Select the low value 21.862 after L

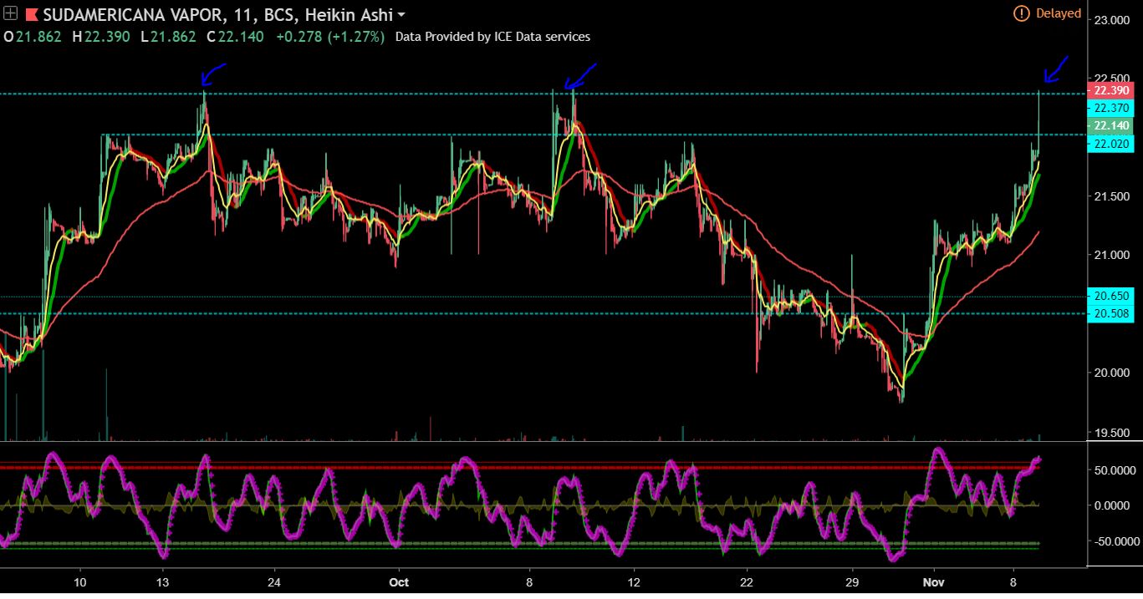point(173,37)
